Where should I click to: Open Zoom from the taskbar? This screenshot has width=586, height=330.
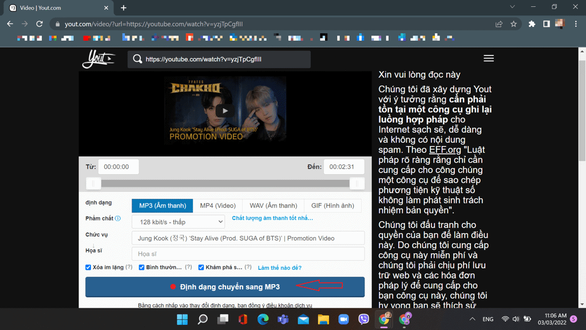(343, 320)
